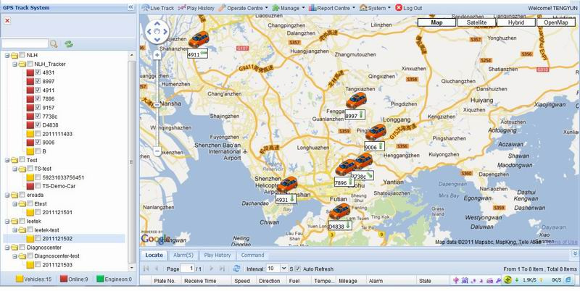Switch map view to Satellite
580x291 pixels.
click(x=476, y=22)
